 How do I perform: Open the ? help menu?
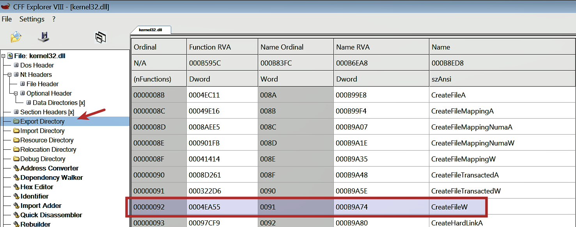[x=54, y=19]
